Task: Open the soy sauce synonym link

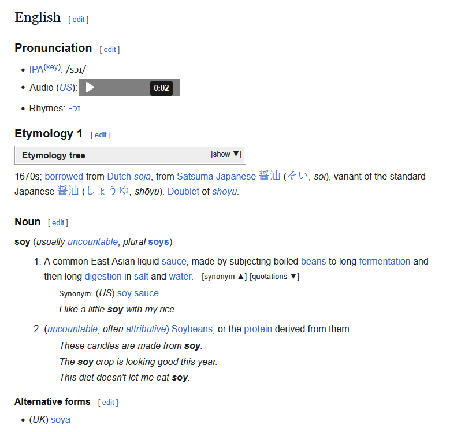Action: click(x=138, y=293)
